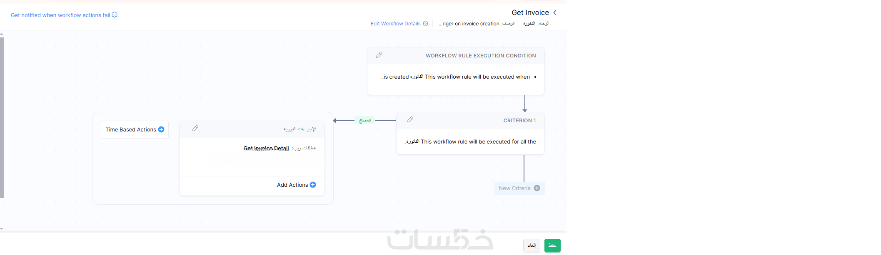Image resolution: width=881 pixels, height=255 pixels.
Task: Click the vertical scrollbar on the canvas edge
Action: (x=2, y=117)
